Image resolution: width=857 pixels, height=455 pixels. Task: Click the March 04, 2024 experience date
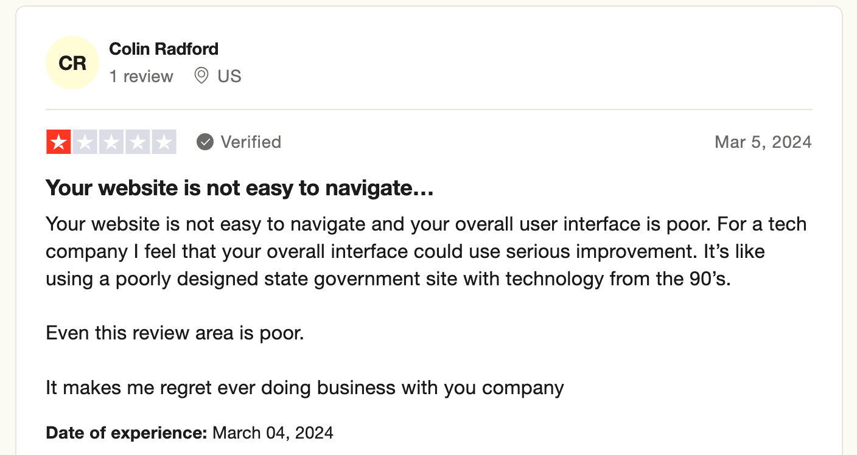(273, 433)
